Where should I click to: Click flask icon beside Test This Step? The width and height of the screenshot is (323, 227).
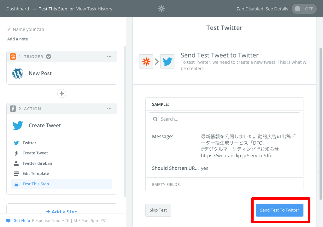(16, 184)
